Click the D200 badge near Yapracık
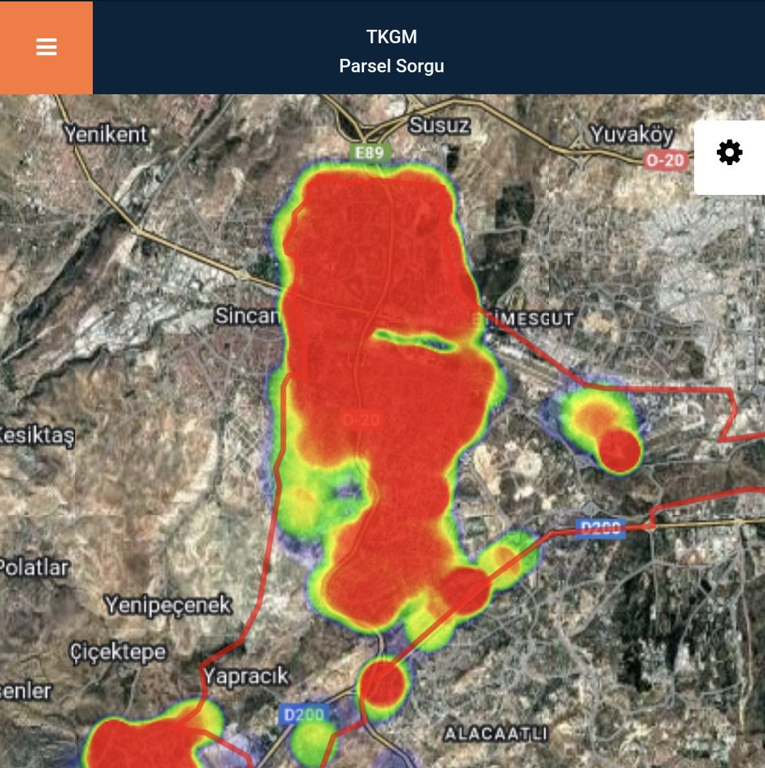 click(x=304, y=715)
